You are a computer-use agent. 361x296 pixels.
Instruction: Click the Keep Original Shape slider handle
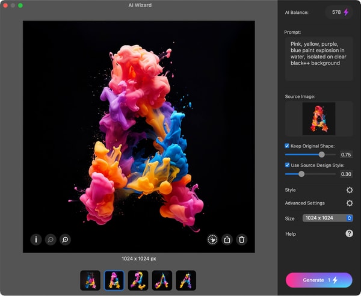(322, 155)
